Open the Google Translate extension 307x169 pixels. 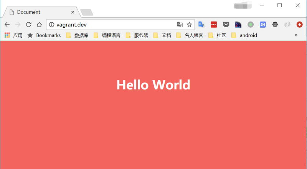pos(201,25)
